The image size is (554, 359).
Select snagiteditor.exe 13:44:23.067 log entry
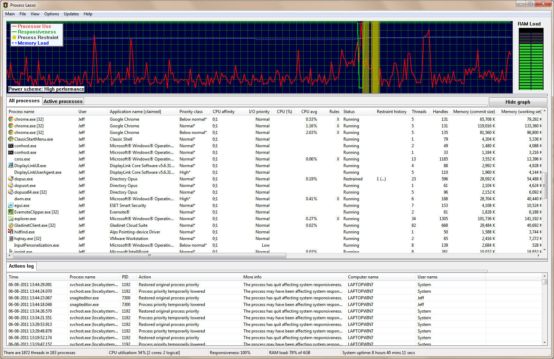point(274,298)
